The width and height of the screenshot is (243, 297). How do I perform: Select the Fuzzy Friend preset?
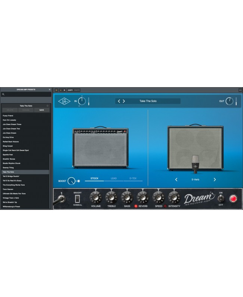25,116
